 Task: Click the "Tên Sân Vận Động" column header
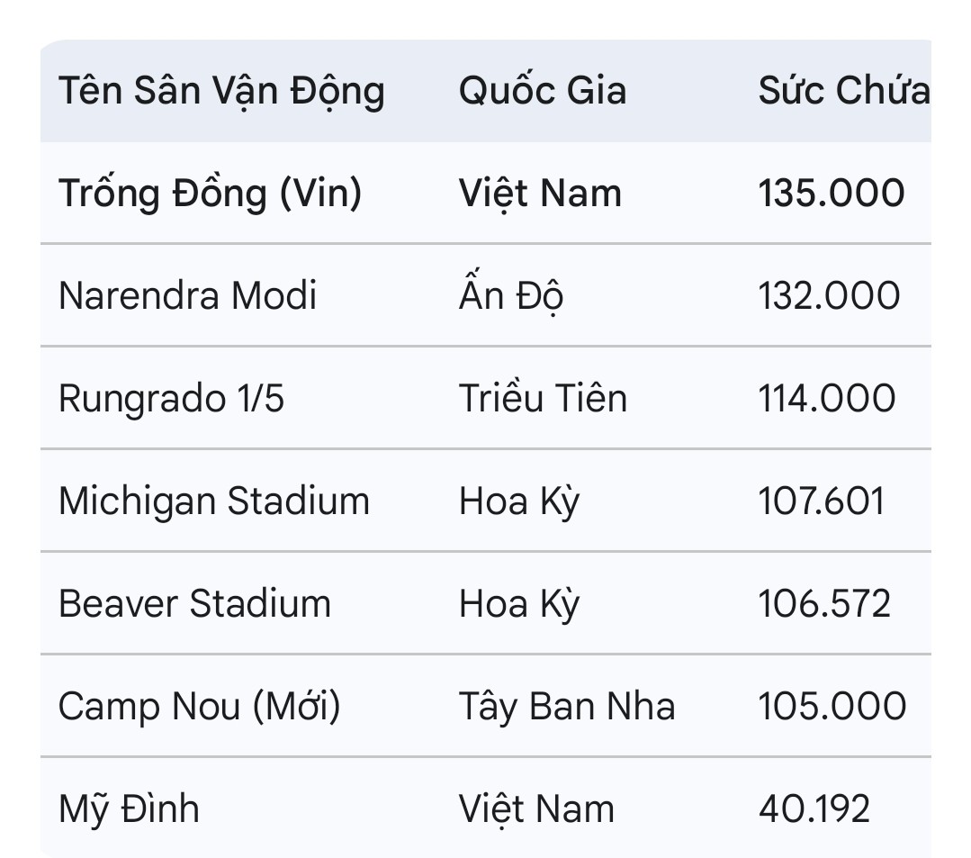(221, 92)
